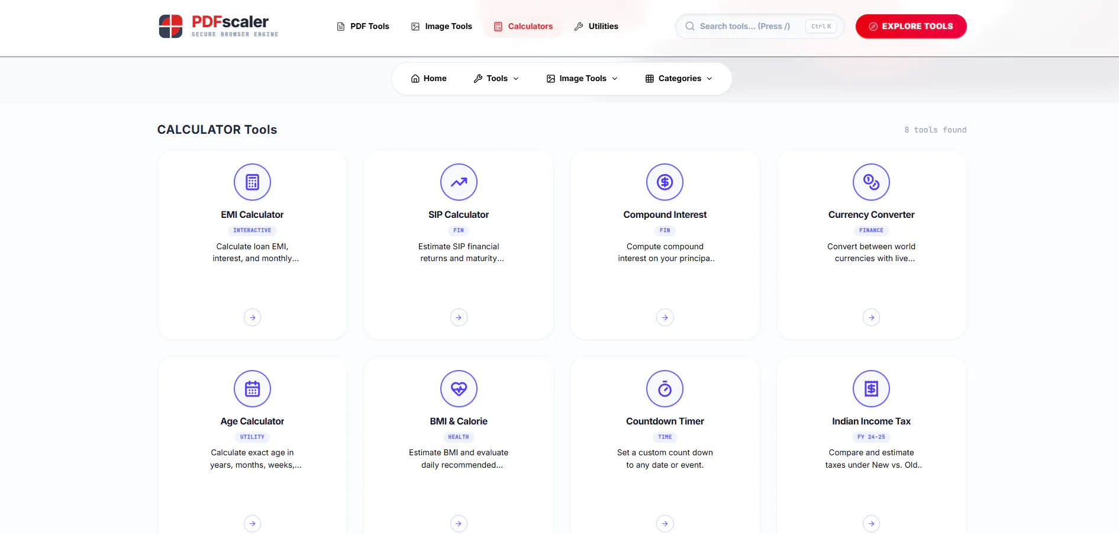The width and height of the screenshot is (1119, 534).
Task: Click the UTILITY tag on Age Calculator
Action: pos(252,437)
